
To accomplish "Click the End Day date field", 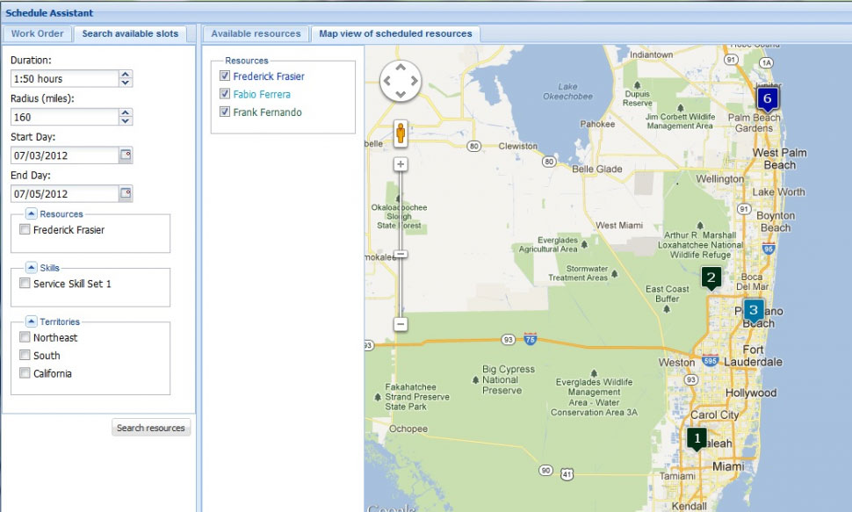I will pos(65,193).
